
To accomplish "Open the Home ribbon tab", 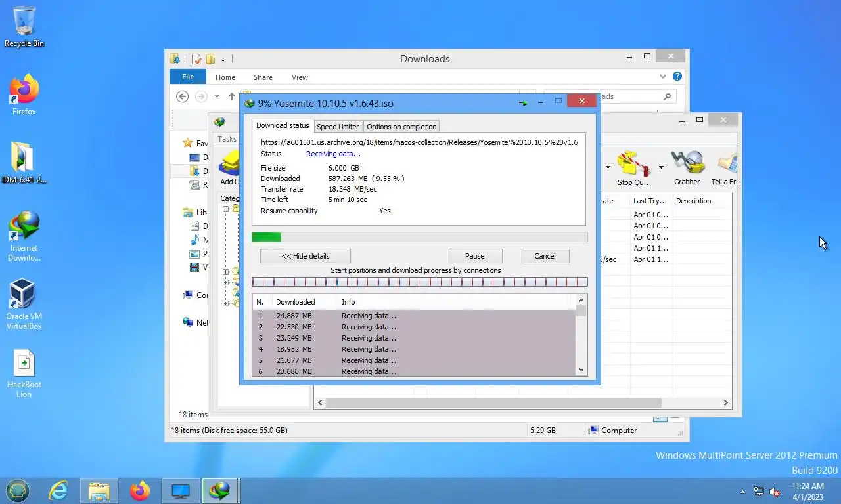I will 225,77.
